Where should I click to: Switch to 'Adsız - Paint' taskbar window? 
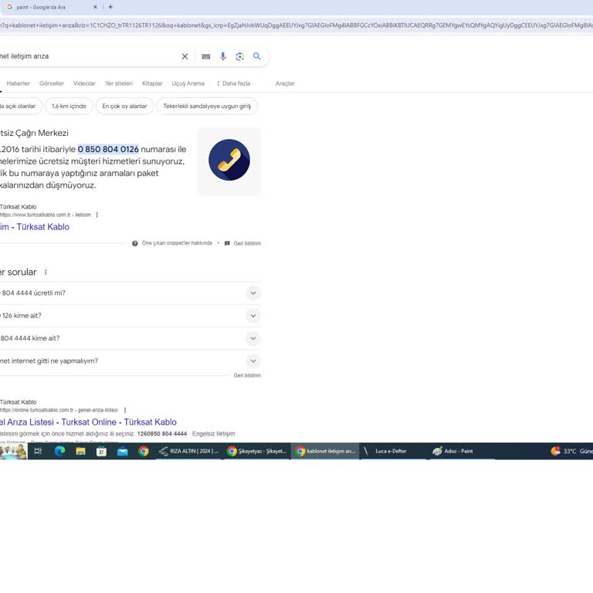coord(462,451)
